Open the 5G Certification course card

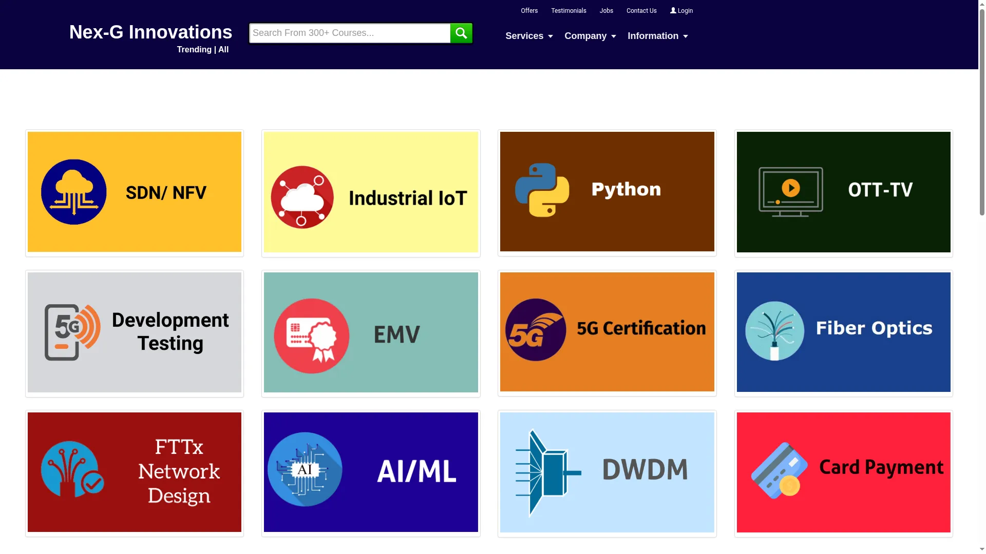tap(607, 332)
